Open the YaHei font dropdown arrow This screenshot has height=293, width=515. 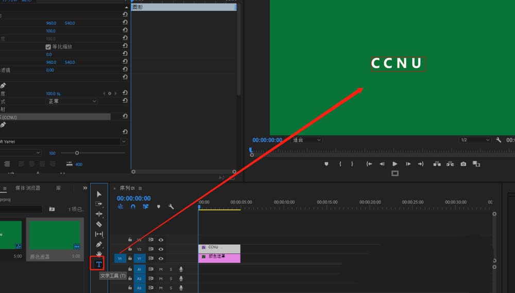(124, 141)
